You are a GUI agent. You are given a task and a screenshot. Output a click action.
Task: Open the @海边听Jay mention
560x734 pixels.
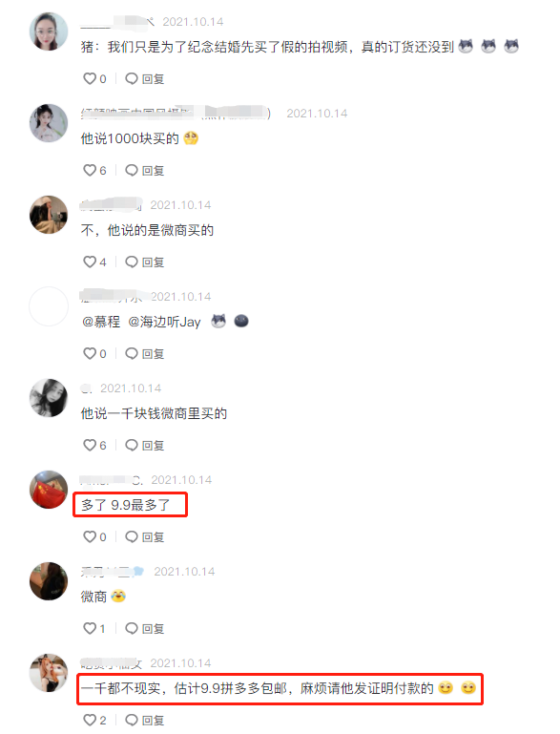(x=164, y=322)
